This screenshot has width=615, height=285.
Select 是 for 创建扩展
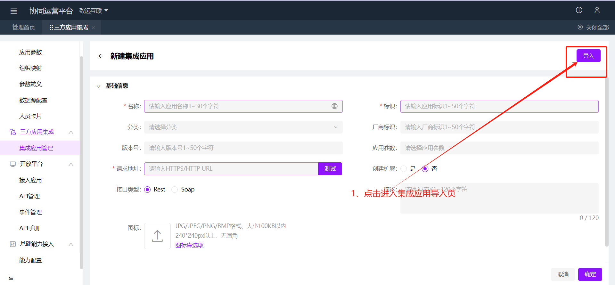tap(404, 169)
